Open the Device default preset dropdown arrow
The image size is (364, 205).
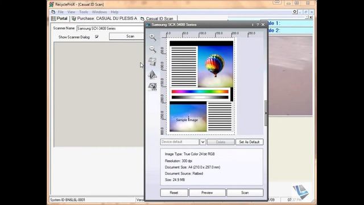pos(202,142)
